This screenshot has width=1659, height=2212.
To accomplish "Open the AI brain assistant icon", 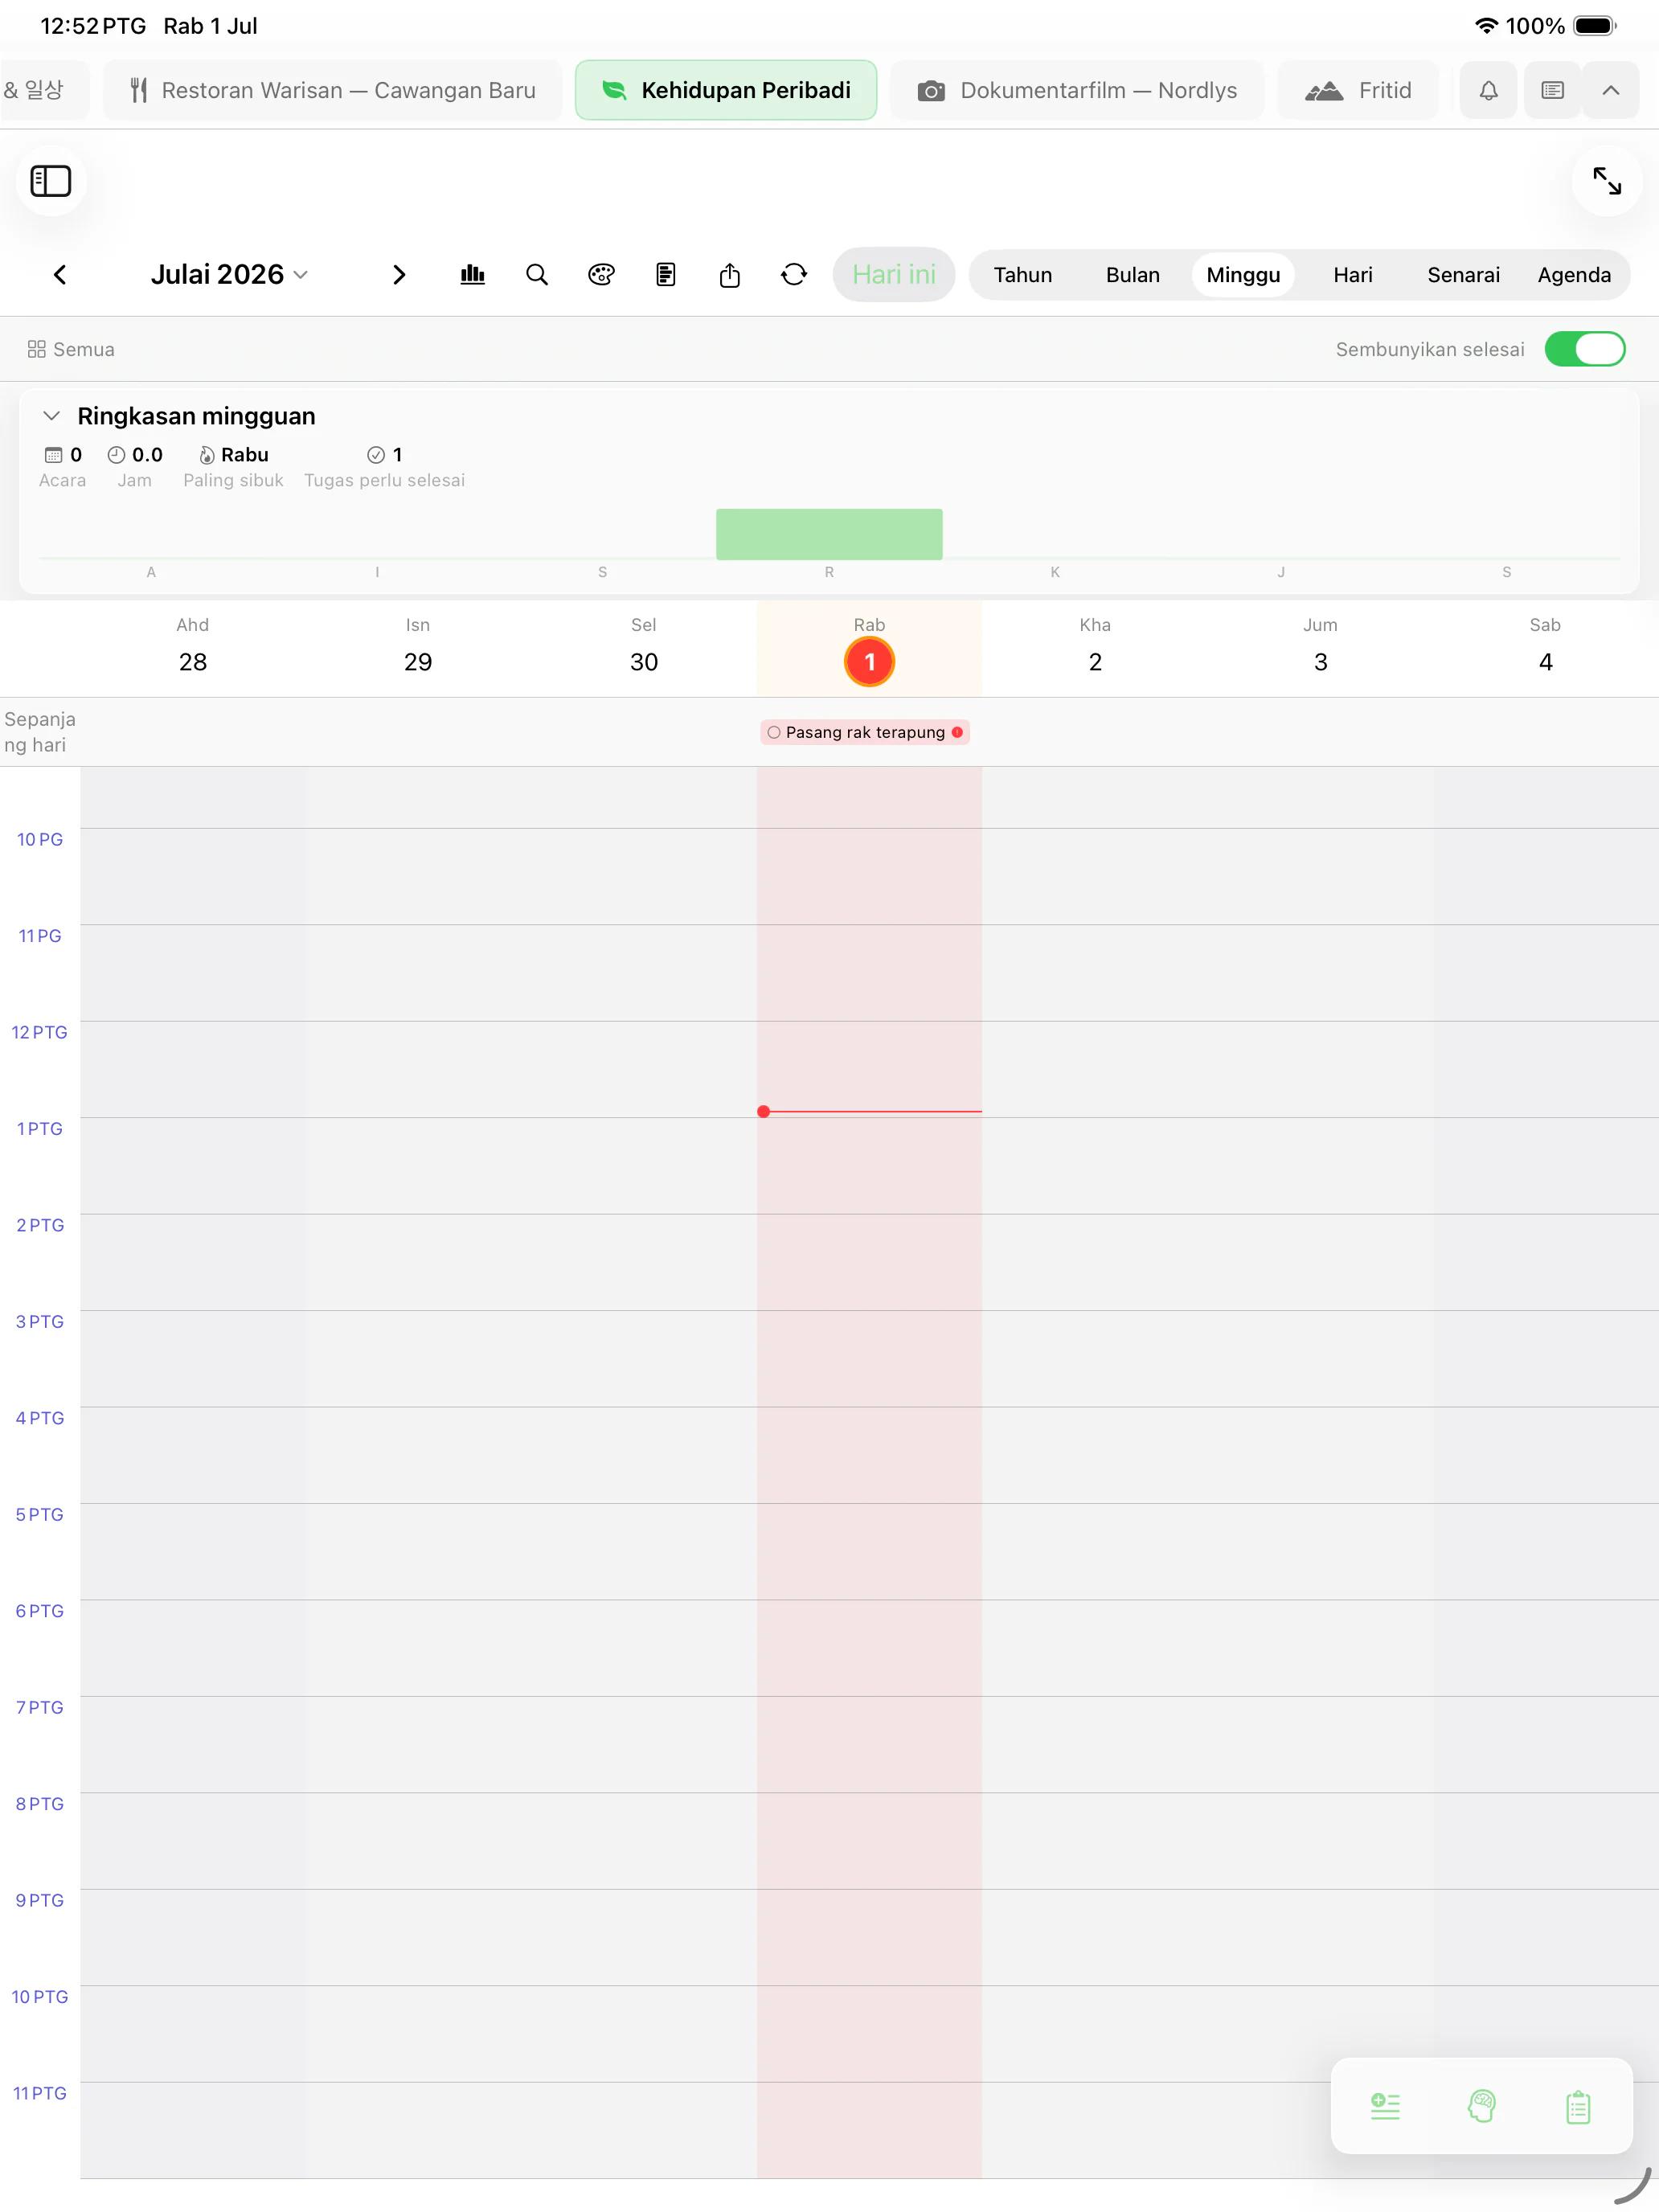I will (1481, 2106).
